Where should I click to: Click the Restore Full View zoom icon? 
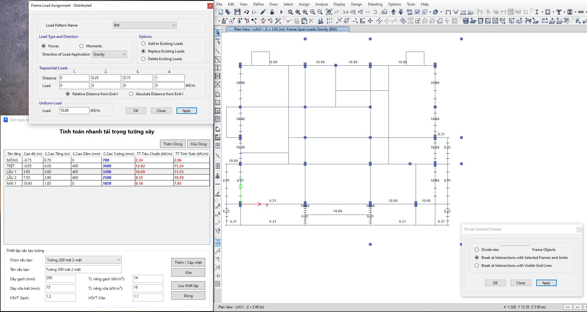click(298, 12)
